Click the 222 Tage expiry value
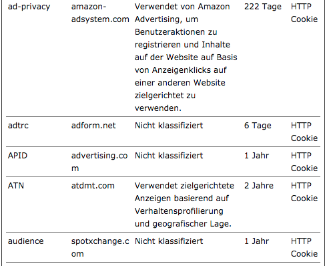Viewport: 327px width, 266px height. click(x=263, y=7)
